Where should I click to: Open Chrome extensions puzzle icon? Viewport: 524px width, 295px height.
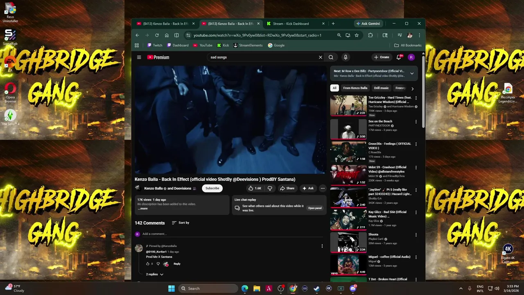tap(370, 35)
